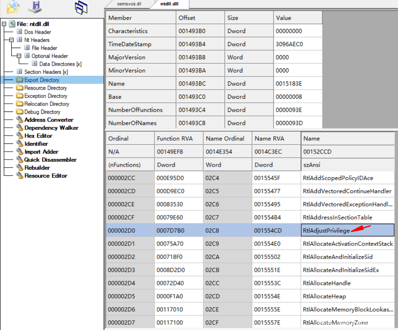Collapse the Optional Header tree branch
The width and height of the screenshot is (398, 330).
[x=19, y=56]
